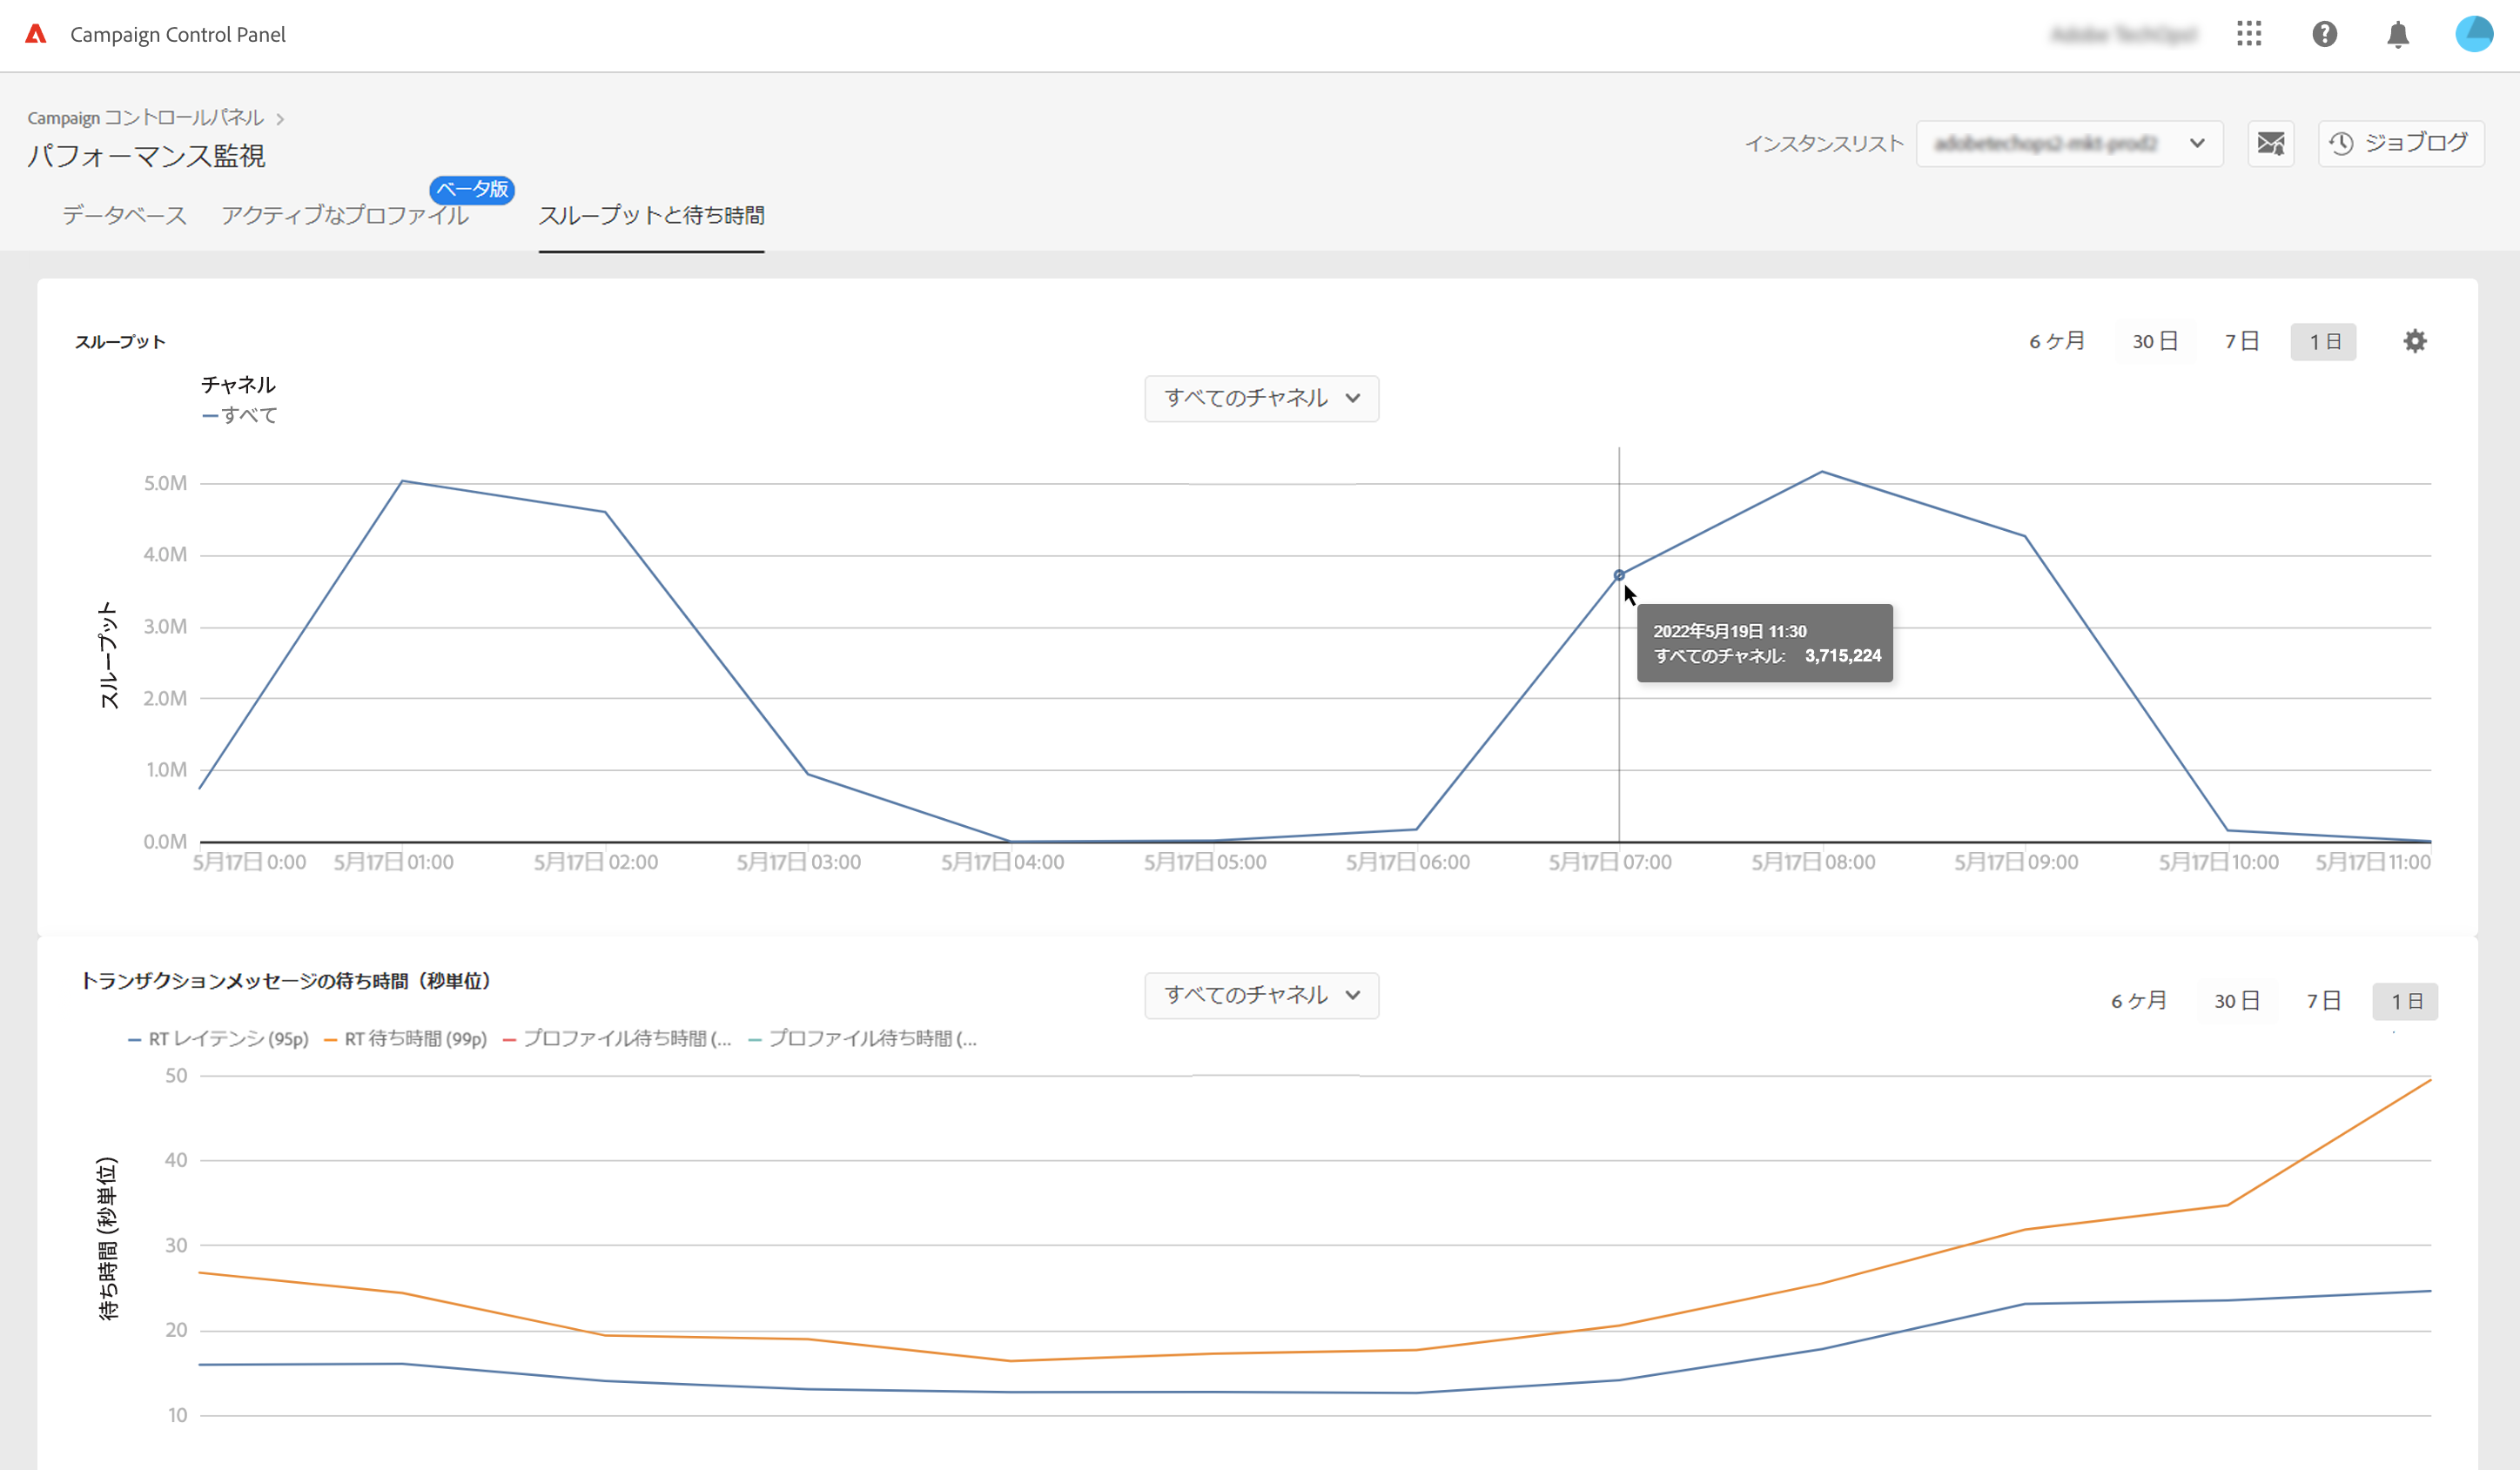The image size is (2520, 1470).
Task: Open throughput すべてのチャネル dropdown
Action: pyautogui.click(x=1261, y=398)
